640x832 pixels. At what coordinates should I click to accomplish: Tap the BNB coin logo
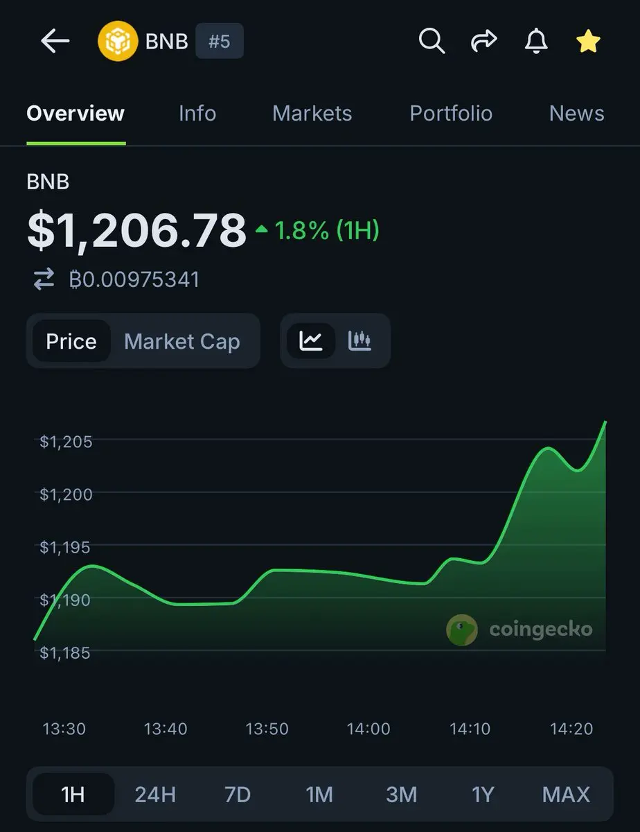pyautogui.click(x=118, y=42)
